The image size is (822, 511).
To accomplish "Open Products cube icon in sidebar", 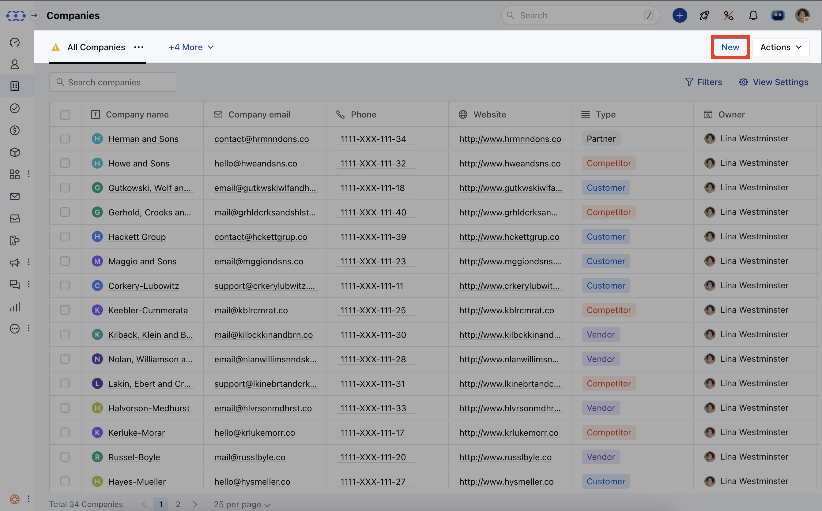I will 14,152.
